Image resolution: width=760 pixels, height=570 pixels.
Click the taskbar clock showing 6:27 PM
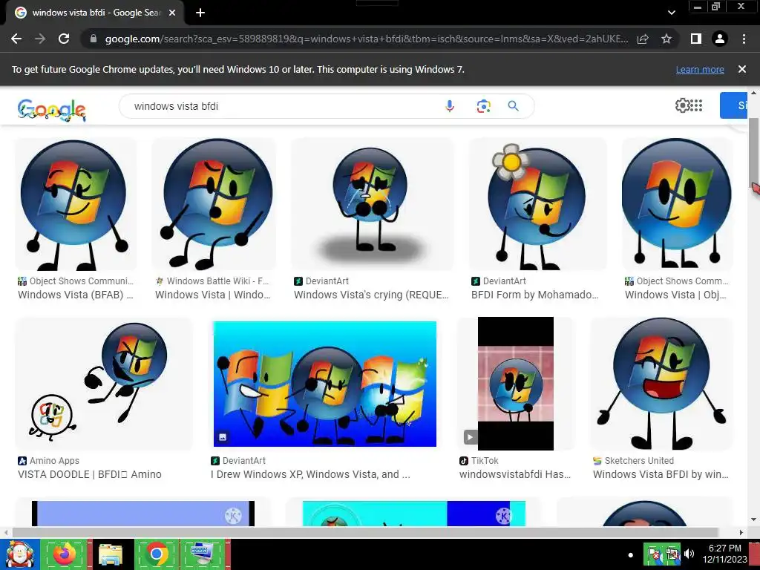pos(724,554)
